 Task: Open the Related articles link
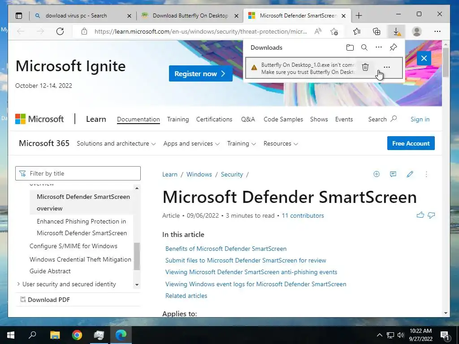click(x=186, y=296)
